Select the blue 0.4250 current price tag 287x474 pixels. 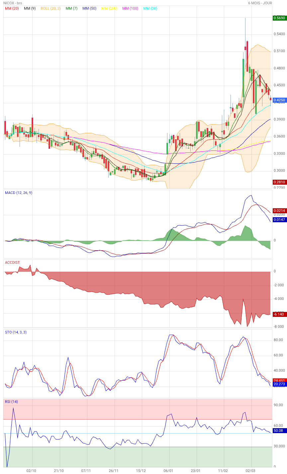pos(279,100)
